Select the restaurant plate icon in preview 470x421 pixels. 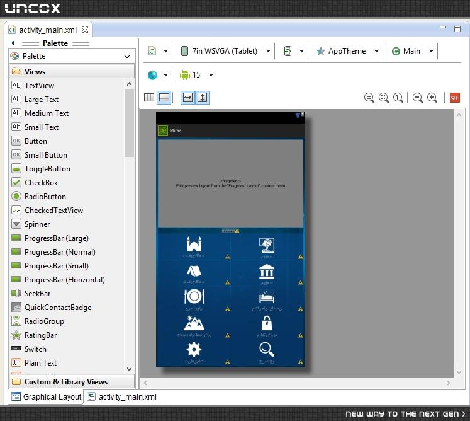click(194, 297)
